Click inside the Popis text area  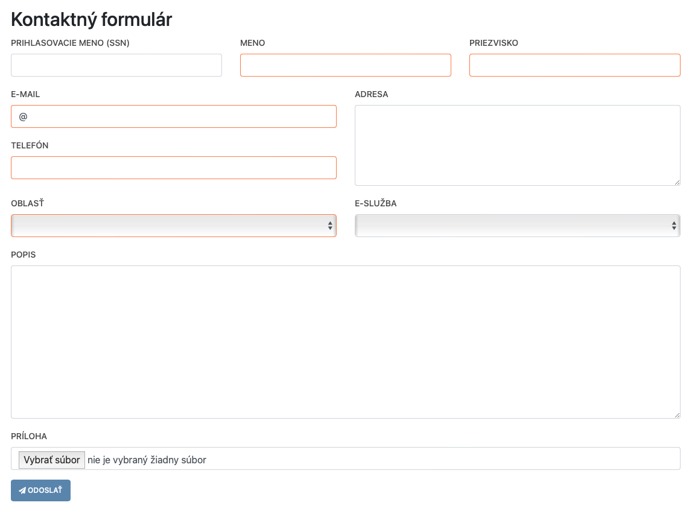pyautogui.click(x=345, y=341)
